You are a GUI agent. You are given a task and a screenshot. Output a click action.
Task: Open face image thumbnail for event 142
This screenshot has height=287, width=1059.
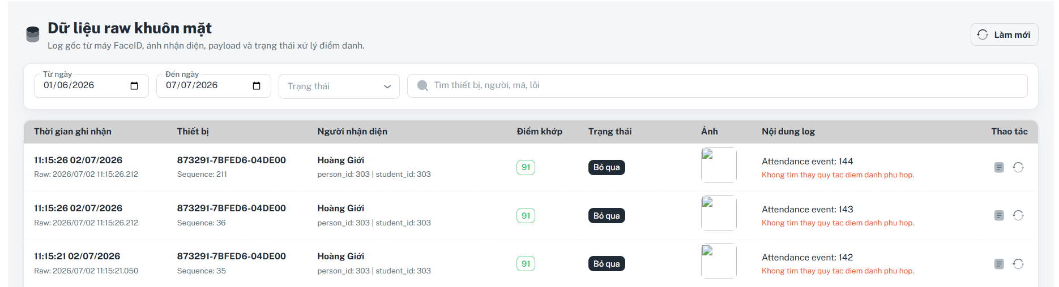[x=719, y=261]
